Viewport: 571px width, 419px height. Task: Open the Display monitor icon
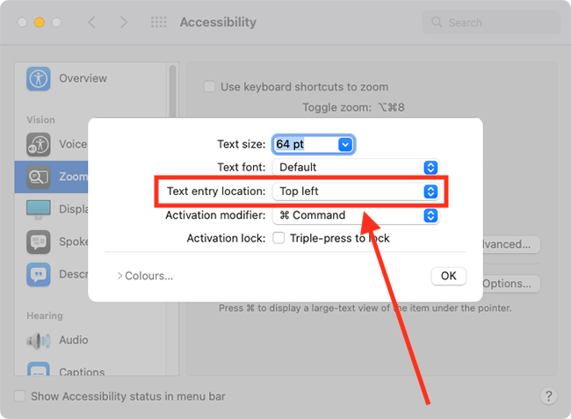click(x=39, y=210)
